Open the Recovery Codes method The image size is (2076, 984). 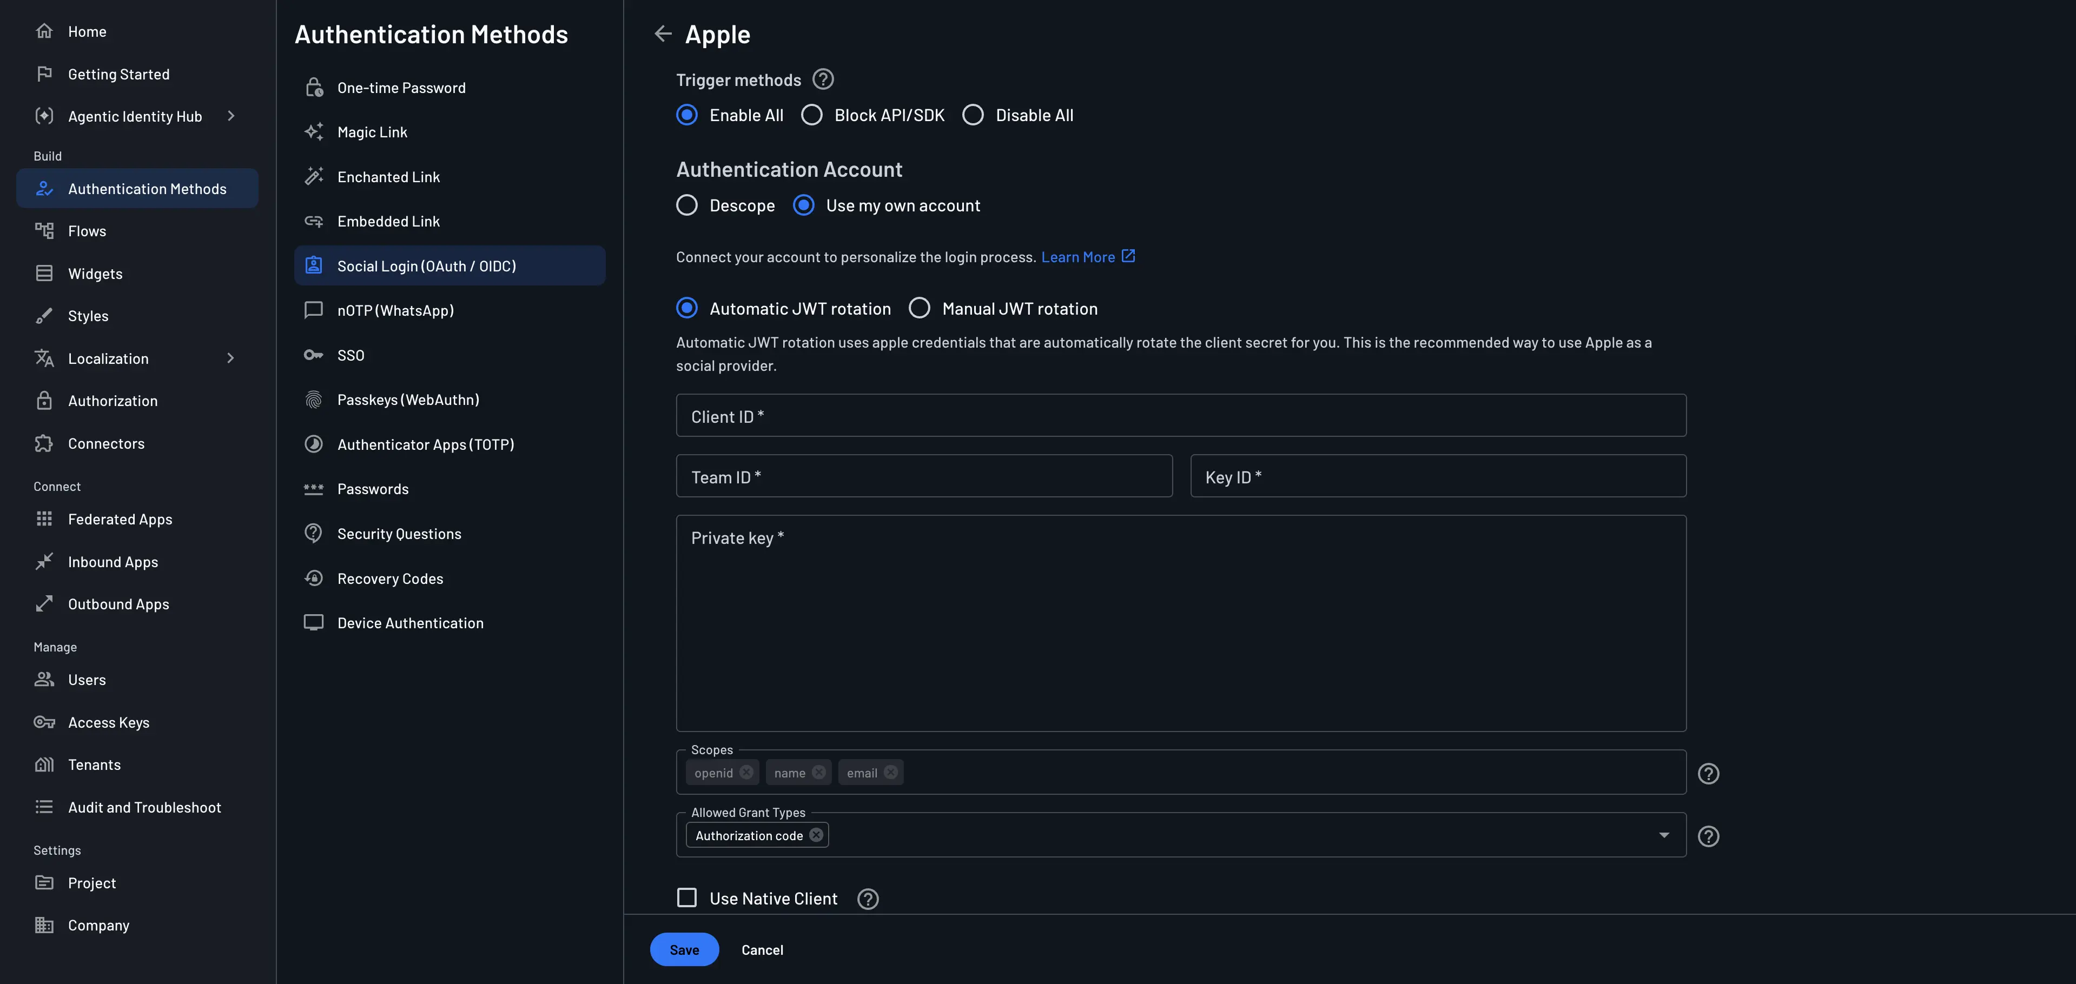point(449,578)
